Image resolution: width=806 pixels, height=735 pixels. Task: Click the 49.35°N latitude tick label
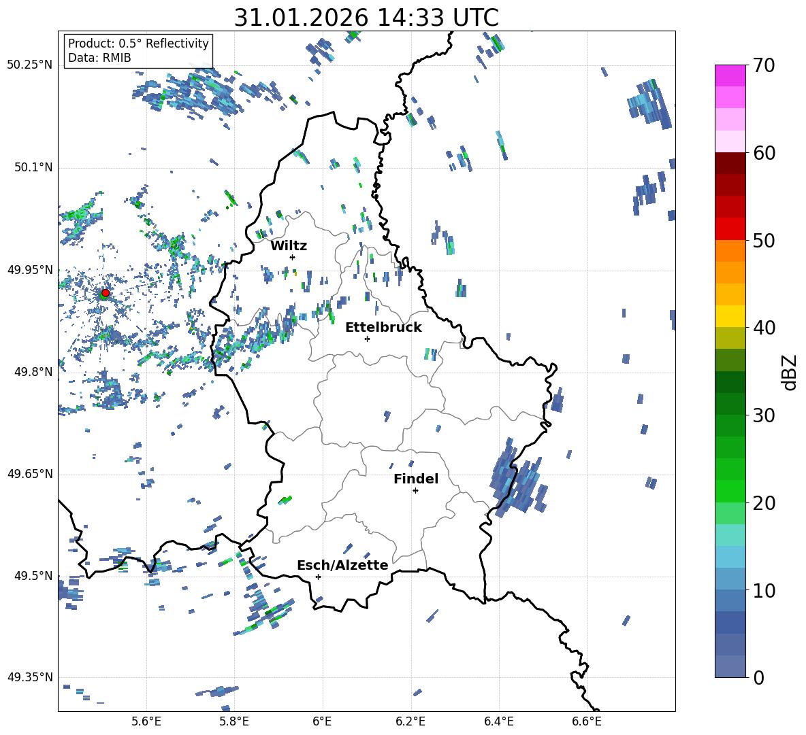click(x=29, y=677)
